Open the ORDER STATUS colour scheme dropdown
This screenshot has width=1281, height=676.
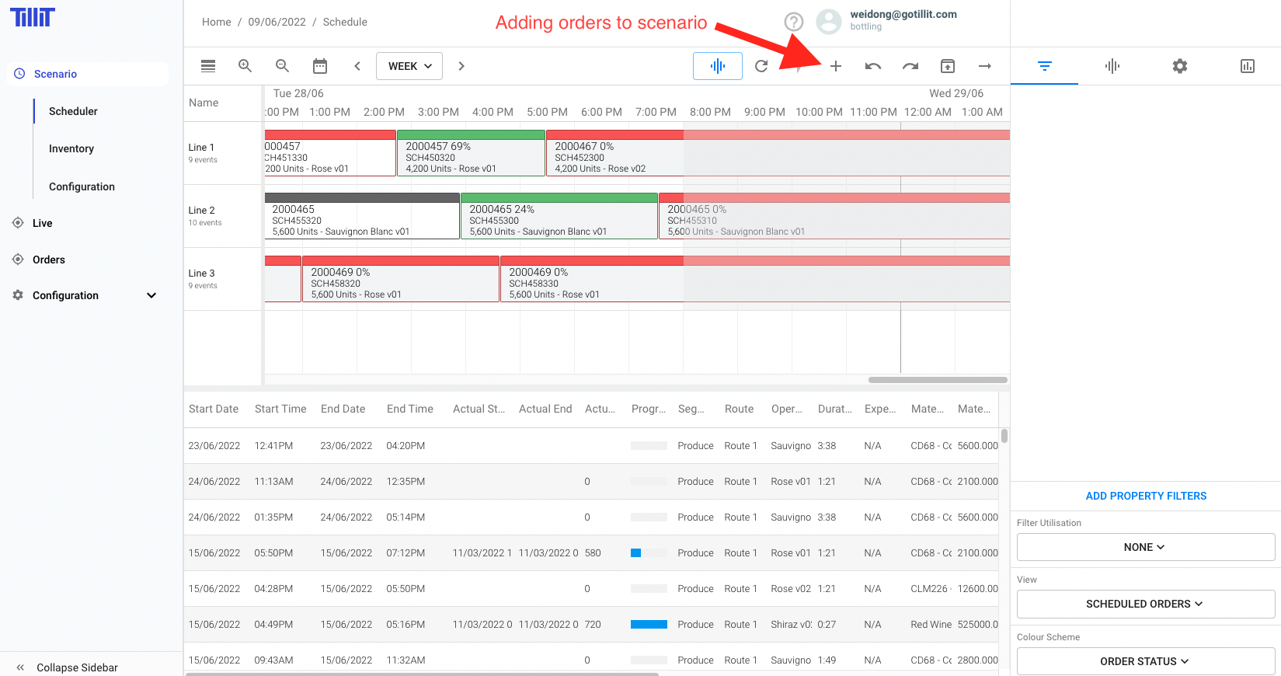(x=1146, y=661)
